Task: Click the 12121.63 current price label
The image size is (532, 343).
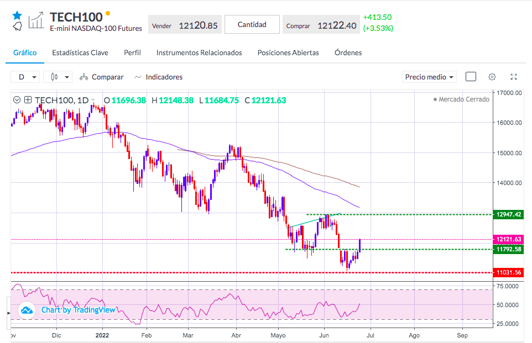Action: [x=508, y=239]
